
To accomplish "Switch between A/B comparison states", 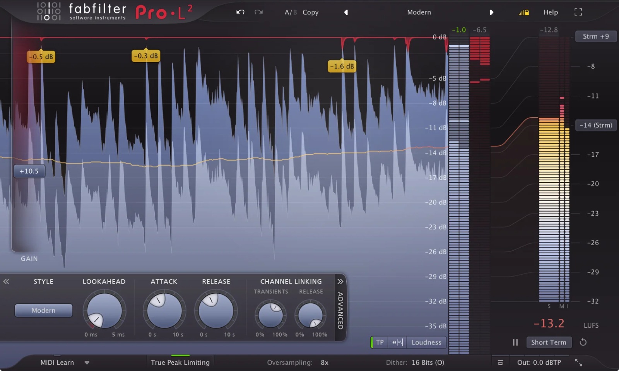I will click(290, 12).
